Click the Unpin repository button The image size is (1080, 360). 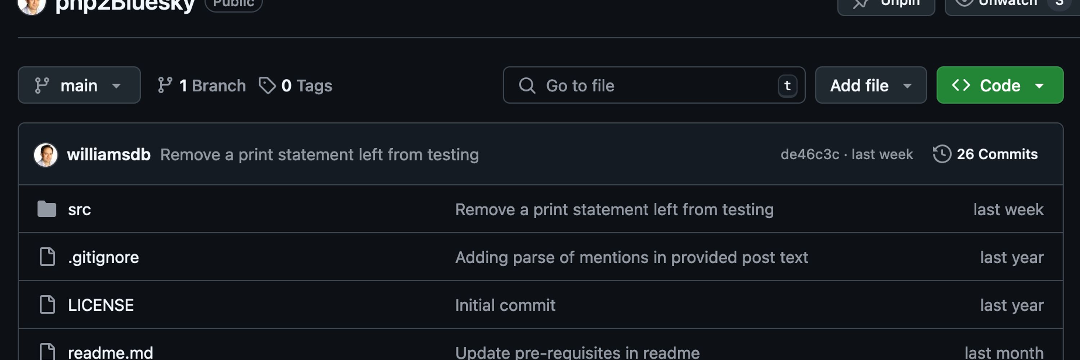pyautogui.click(x=886, y=4)
